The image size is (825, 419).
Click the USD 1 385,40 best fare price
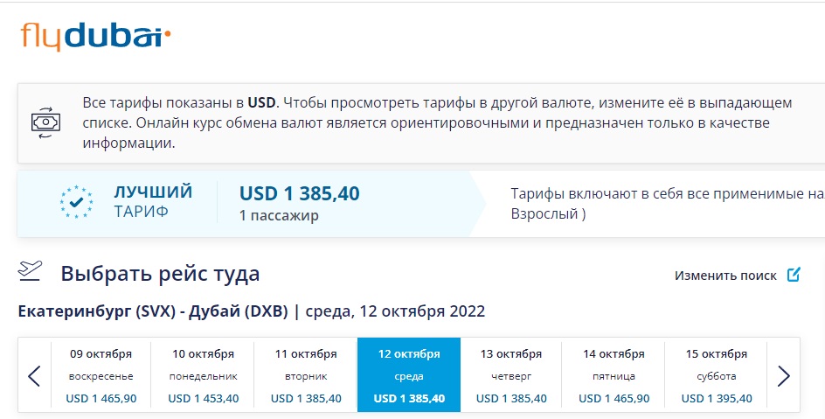300,193
